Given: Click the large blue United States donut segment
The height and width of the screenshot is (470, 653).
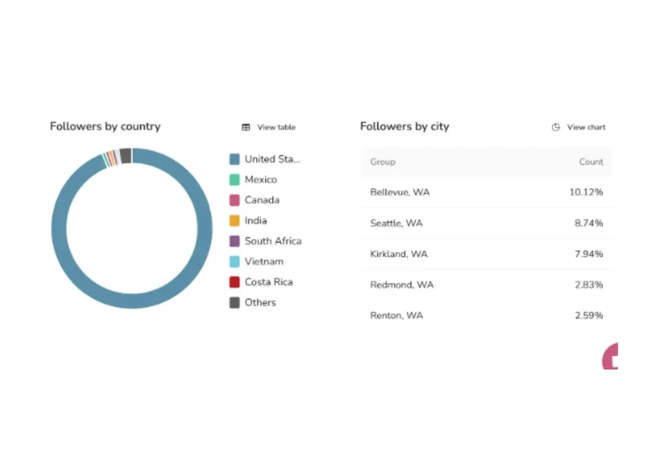Looking at the screenshot, I should pyautogui.click(x=132, y=301).
